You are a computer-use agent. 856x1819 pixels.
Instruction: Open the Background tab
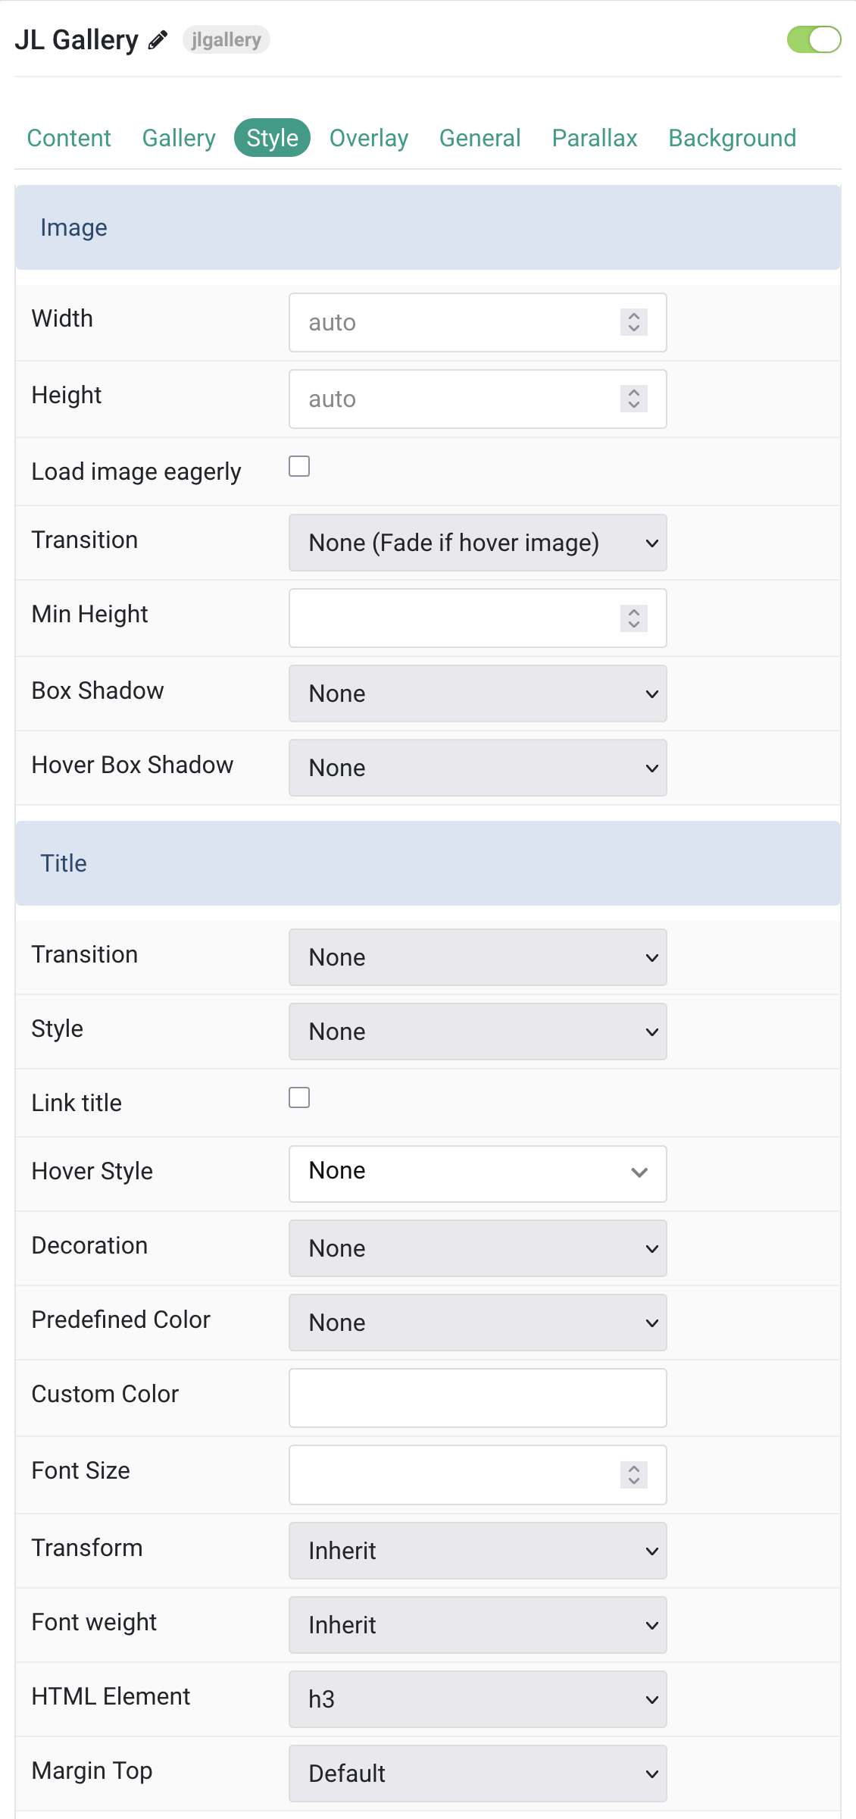[x=733, y=138]
